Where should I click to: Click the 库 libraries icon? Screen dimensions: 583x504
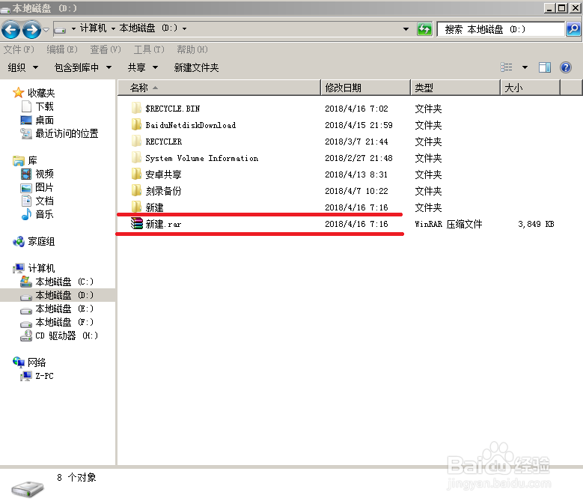pyautogui.click(x=18, y=161)
